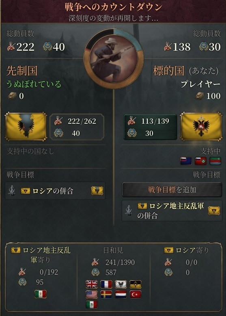Select the 222/262 attacker battalion box

pyautogui.click(x=77, y=127)
